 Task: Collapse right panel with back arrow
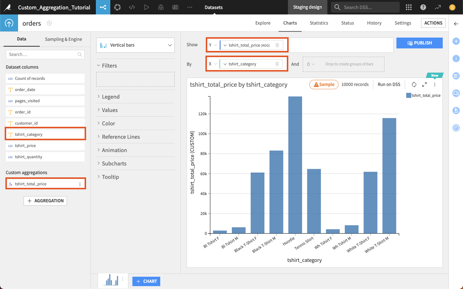[456, 24]
